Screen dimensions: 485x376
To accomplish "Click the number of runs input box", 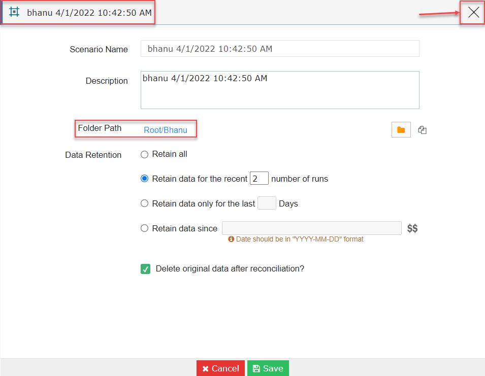I will pyautogui.click(x=259, y=178).
